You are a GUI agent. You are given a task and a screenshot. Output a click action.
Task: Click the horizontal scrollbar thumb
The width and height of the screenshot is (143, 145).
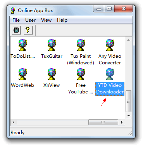pos(103,122)
